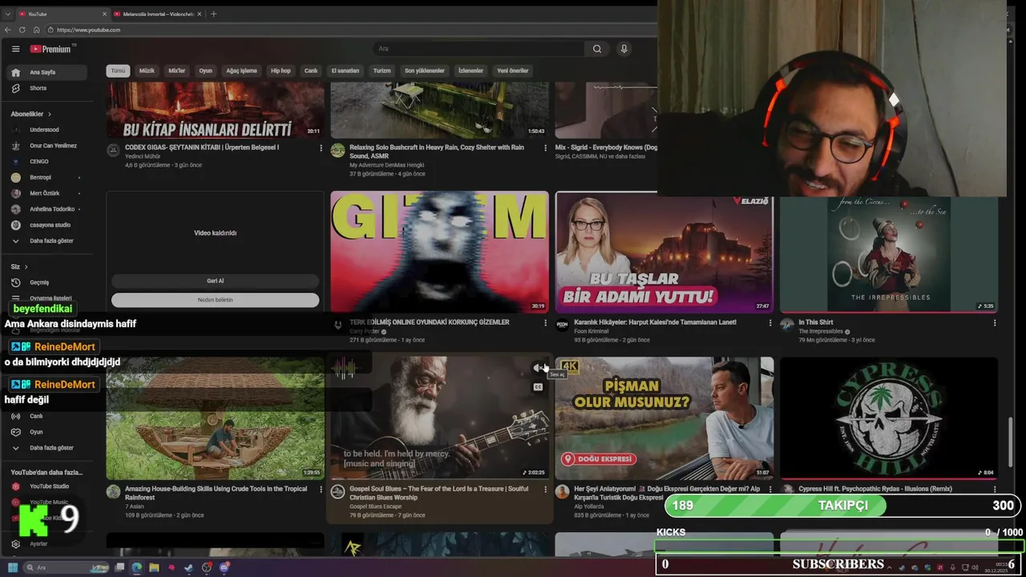The width and height of the screenshot is (1026, 577).
Task: Select the Hip hop filter chip
Action: (x=281, y=71)
